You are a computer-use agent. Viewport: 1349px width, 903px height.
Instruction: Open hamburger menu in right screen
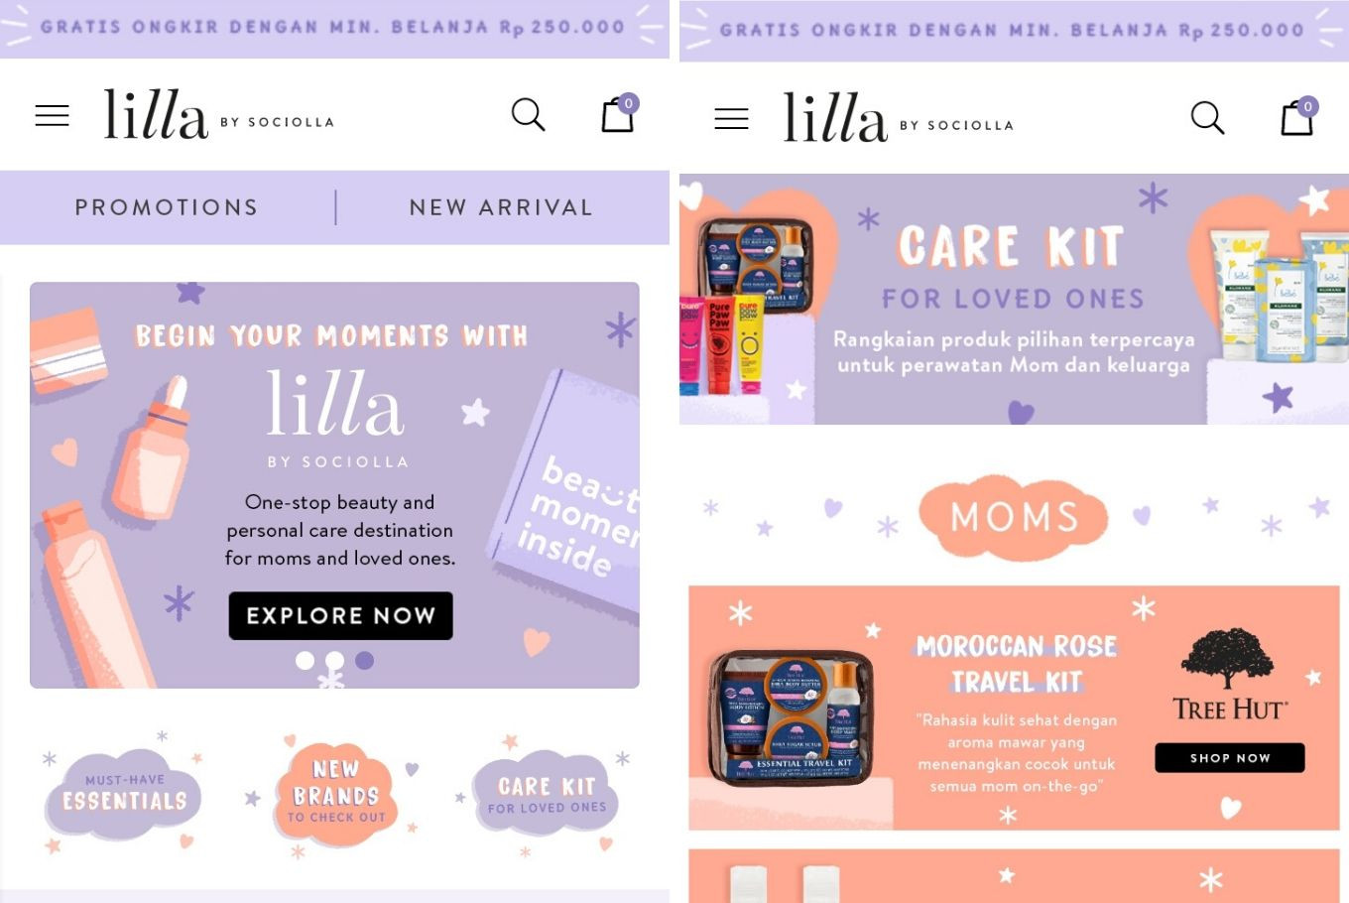click(x=732, y=119)
